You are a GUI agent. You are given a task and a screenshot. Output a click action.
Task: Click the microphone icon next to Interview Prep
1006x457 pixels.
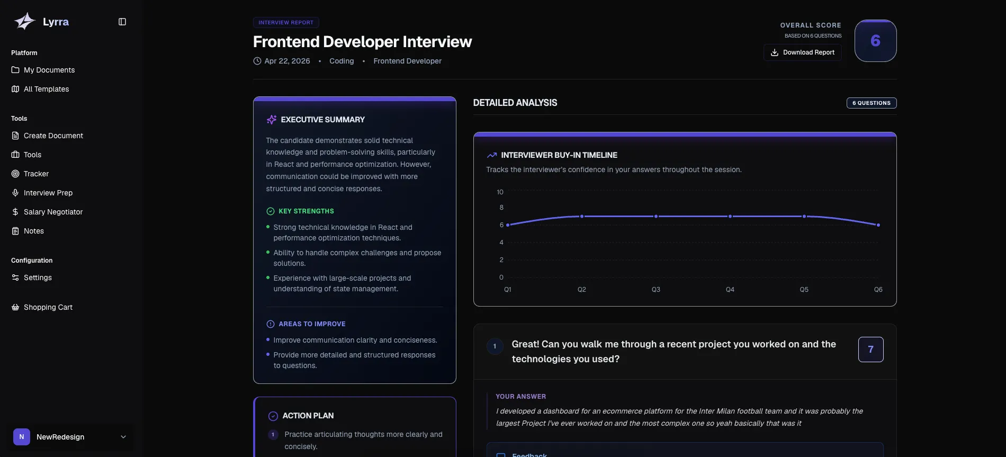point(15,193)
